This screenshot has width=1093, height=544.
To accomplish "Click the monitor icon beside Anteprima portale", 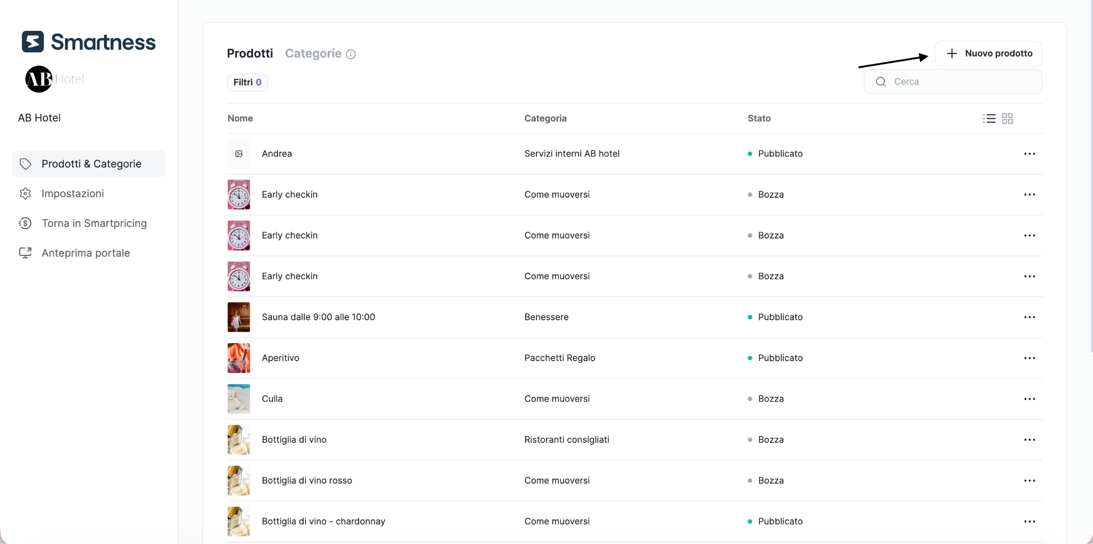I will pos(25,253).
